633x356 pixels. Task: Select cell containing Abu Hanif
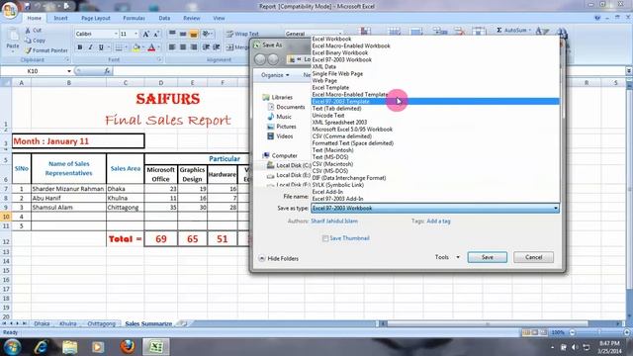point(68,198)
